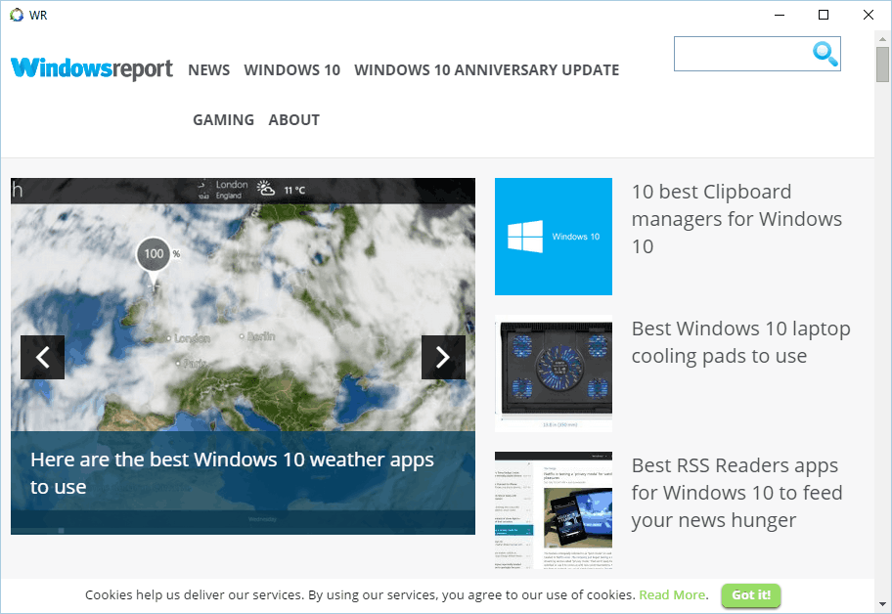This screenshot has width=892, height=614.
Task: Open the NEWS menu item
Action: 208,70
